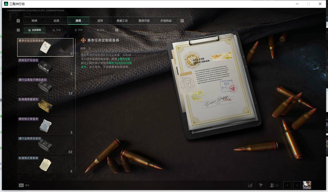Click the Q previous-tab key icon
328x192 pixels.
pyautogui.click(x=18, y=21)
